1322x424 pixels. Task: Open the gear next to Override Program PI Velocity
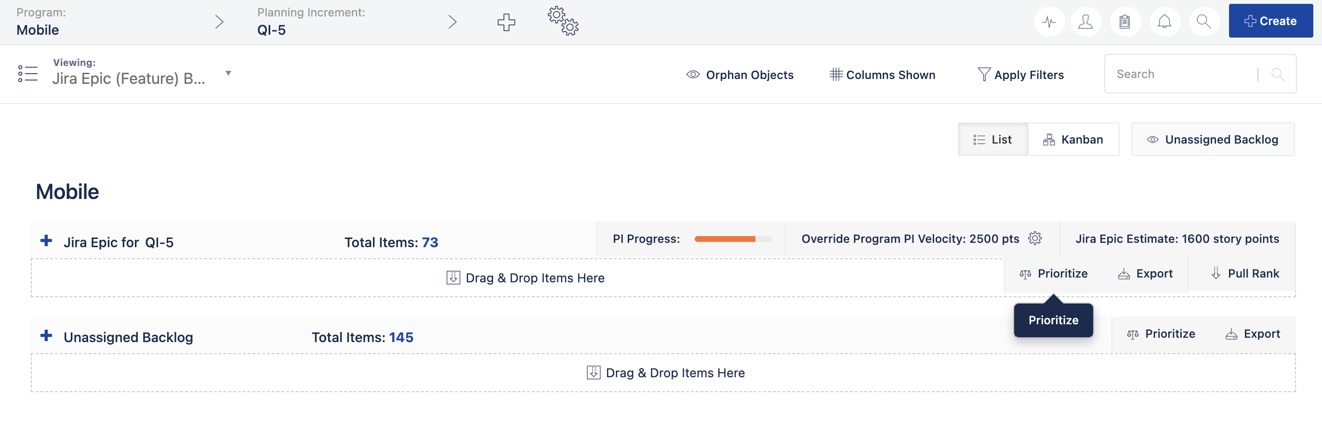[x=1036, y=238]
